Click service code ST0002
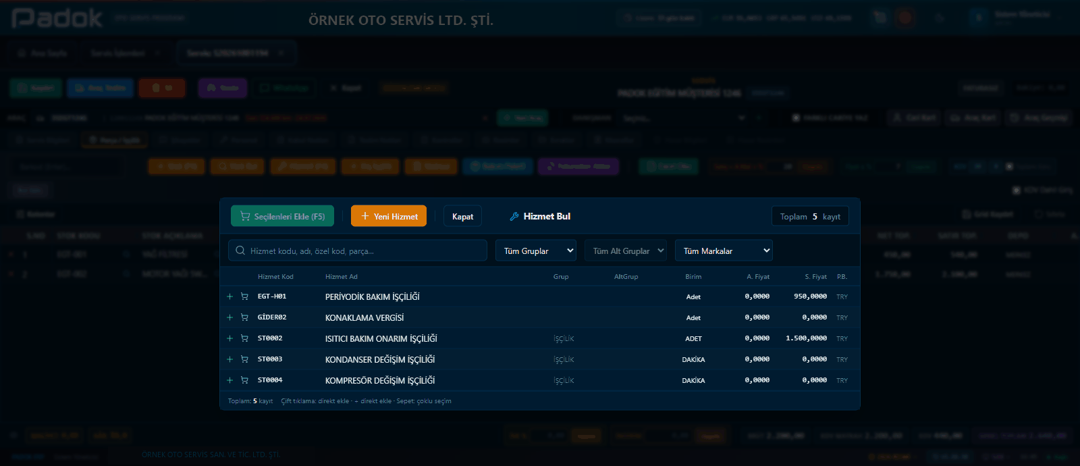 270,338
